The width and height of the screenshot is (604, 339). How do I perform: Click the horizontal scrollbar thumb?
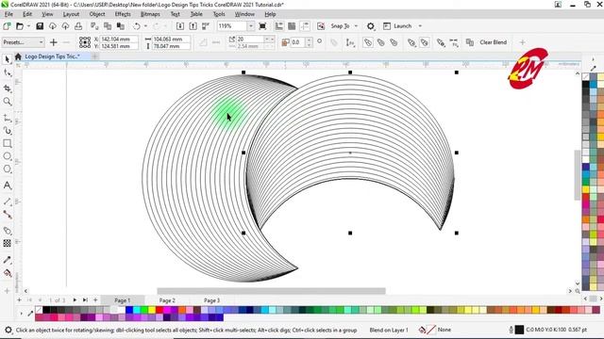[x=271, y=291]
